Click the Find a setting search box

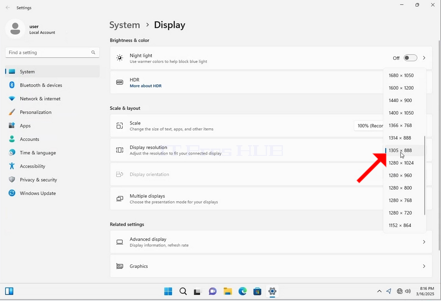click(52, 53)
